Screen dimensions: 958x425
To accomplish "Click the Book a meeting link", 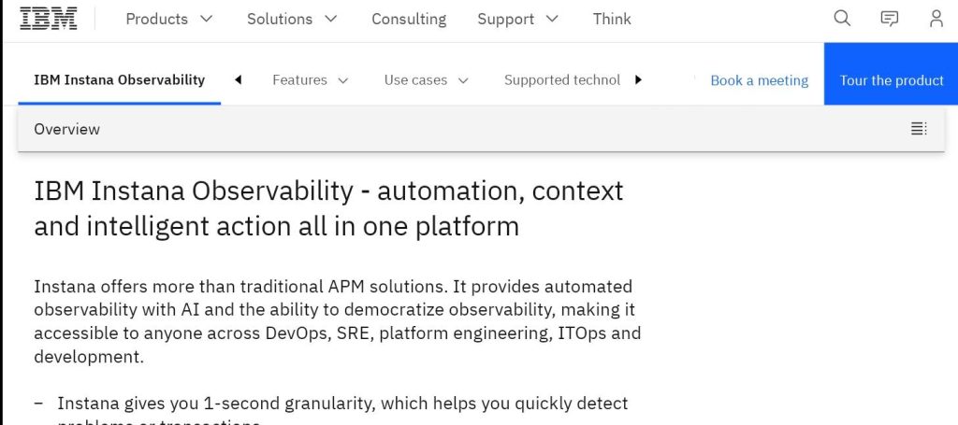I will [x=759, y=80].
